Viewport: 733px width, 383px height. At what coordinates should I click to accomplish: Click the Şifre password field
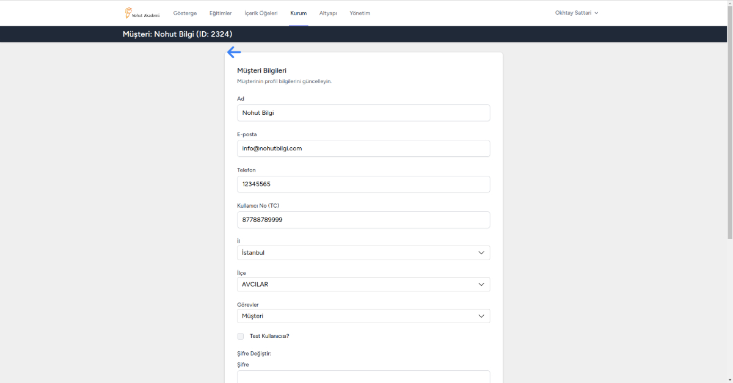point(363,376)
